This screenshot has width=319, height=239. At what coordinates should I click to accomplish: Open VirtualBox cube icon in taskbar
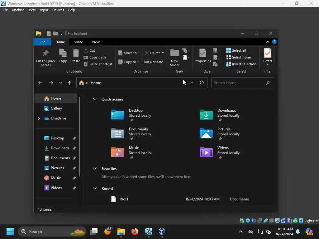[162, 232]
